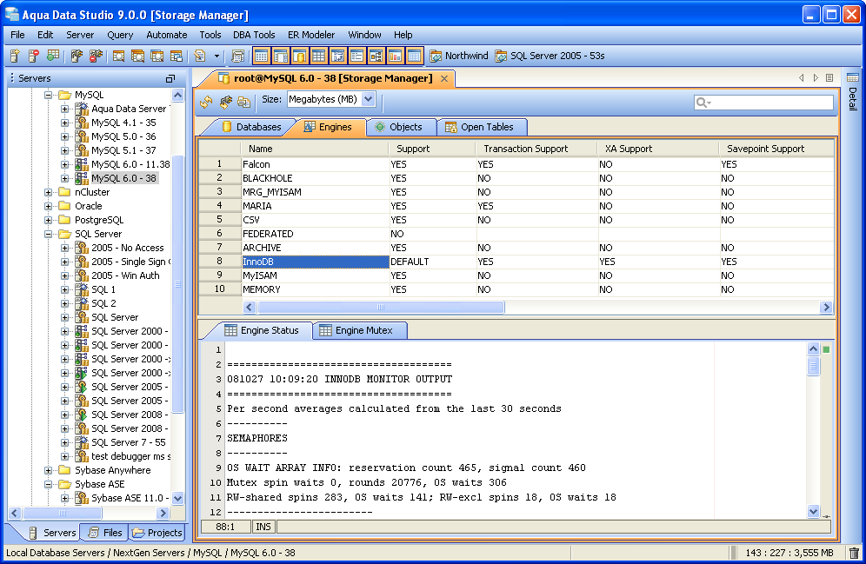This screenshot has height=564, width=866.
Task: Open the Northwind connection shortcut
Action: (x=458, y=56)
